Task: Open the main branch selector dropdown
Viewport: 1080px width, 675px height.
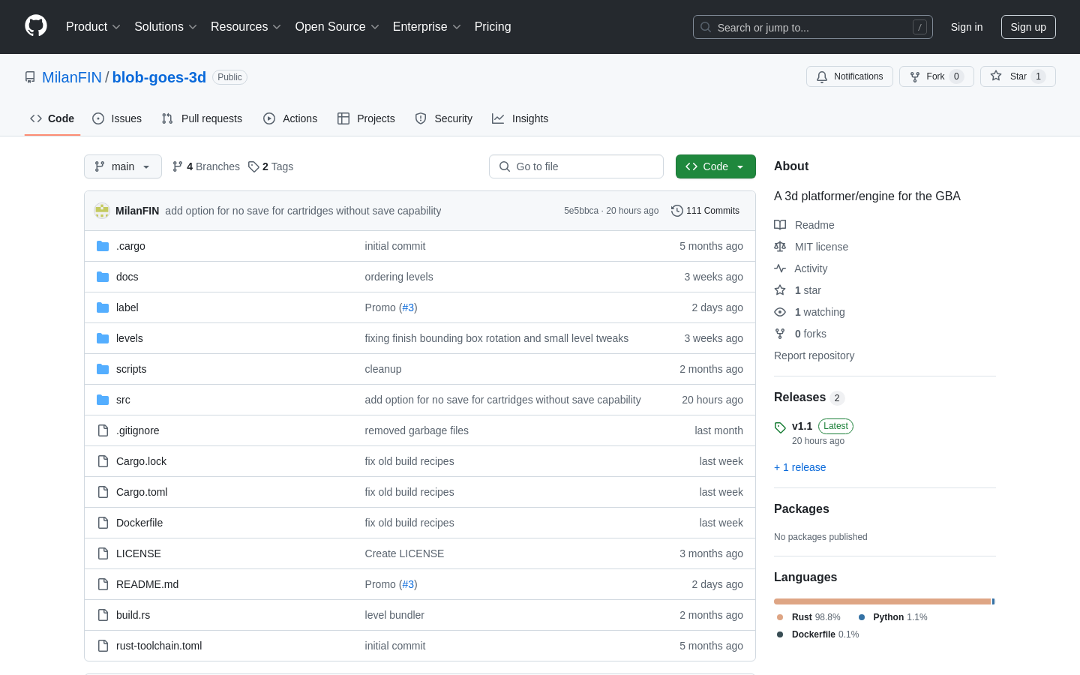Action: 123,166
